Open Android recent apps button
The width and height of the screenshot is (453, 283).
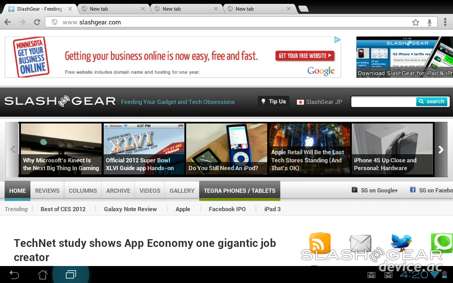[x=71, y=275]
